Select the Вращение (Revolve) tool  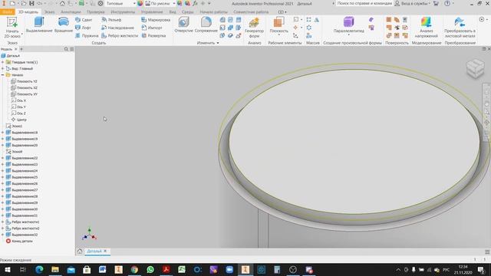tap(64, 25)
